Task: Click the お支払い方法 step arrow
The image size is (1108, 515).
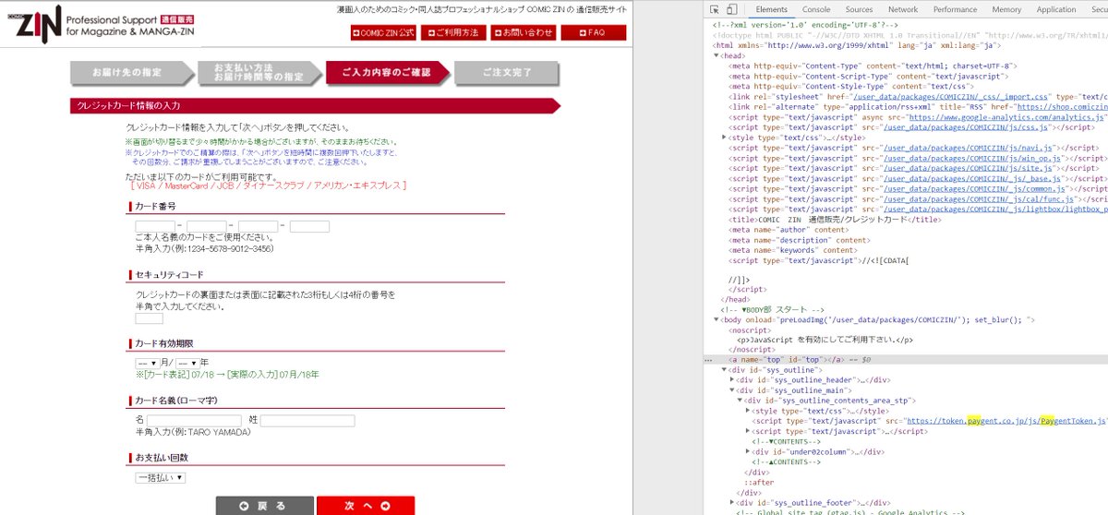Action: [259, 72]
